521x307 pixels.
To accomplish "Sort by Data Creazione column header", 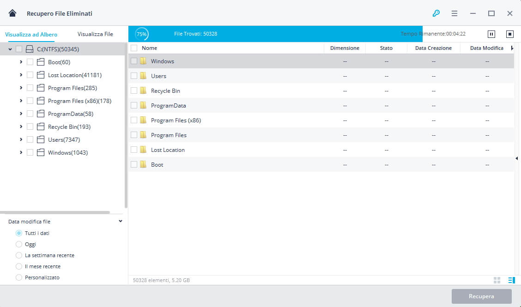I will 433,48.
